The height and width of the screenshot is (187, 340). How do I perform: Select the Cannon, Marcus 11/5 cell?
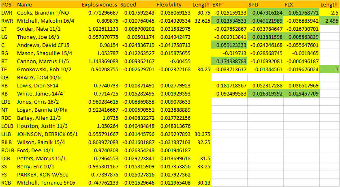(43, 62)
